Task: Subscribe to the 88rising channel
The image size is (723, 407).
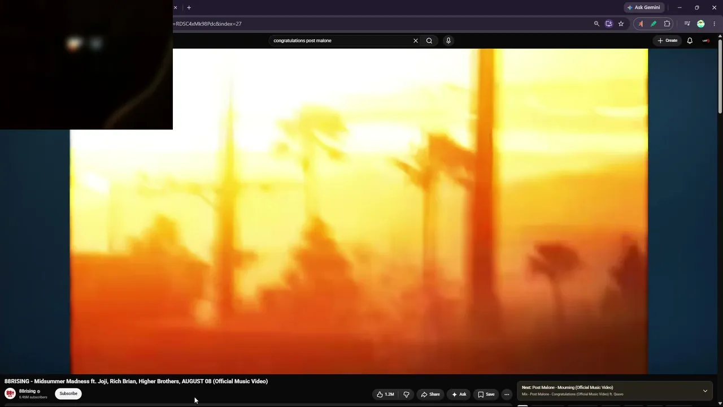Action: [x=68, y=393]
